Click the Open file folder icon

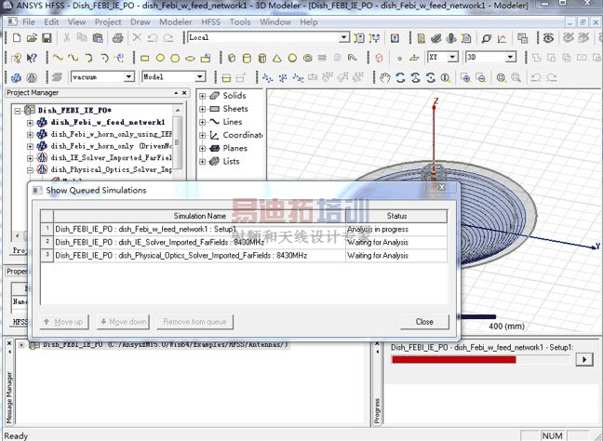tap(31, 37)
